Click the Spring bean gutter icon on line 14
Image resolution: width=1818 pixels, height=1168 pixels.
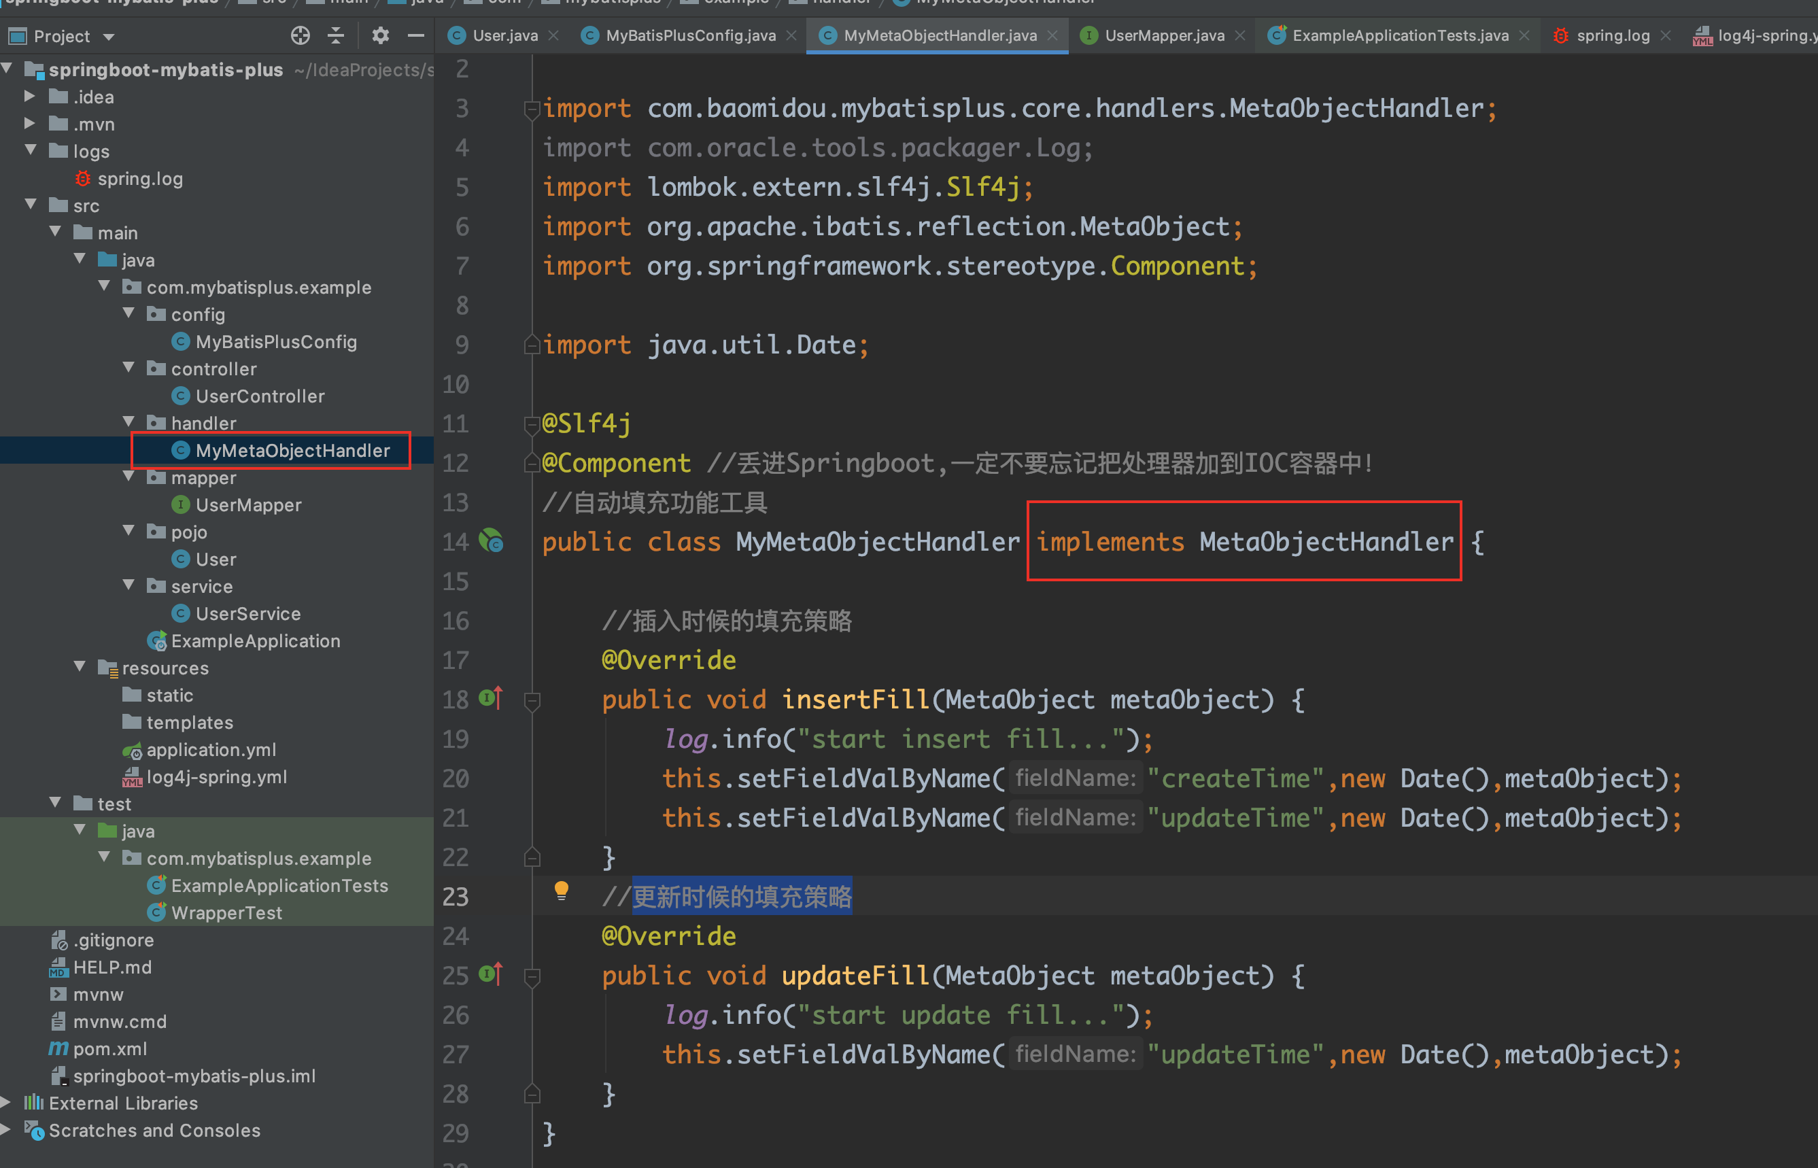coord(491,540)
